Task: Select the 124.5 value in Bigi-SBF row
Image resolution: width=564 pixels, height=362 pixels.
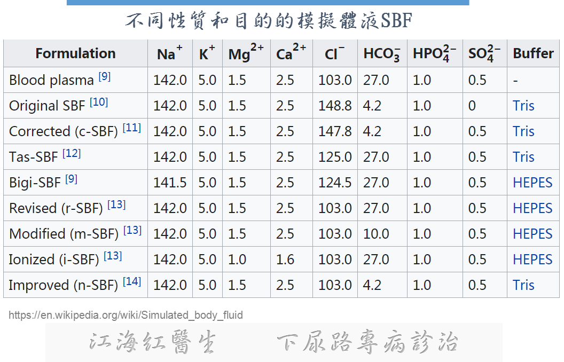Action: 335,183
